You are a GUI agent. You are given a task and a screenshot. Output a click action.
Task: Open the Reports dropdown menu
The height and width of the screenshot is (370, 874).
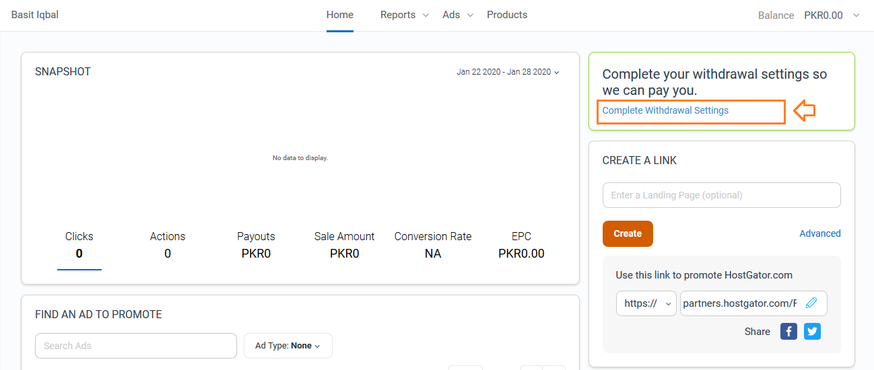[404, 15]
